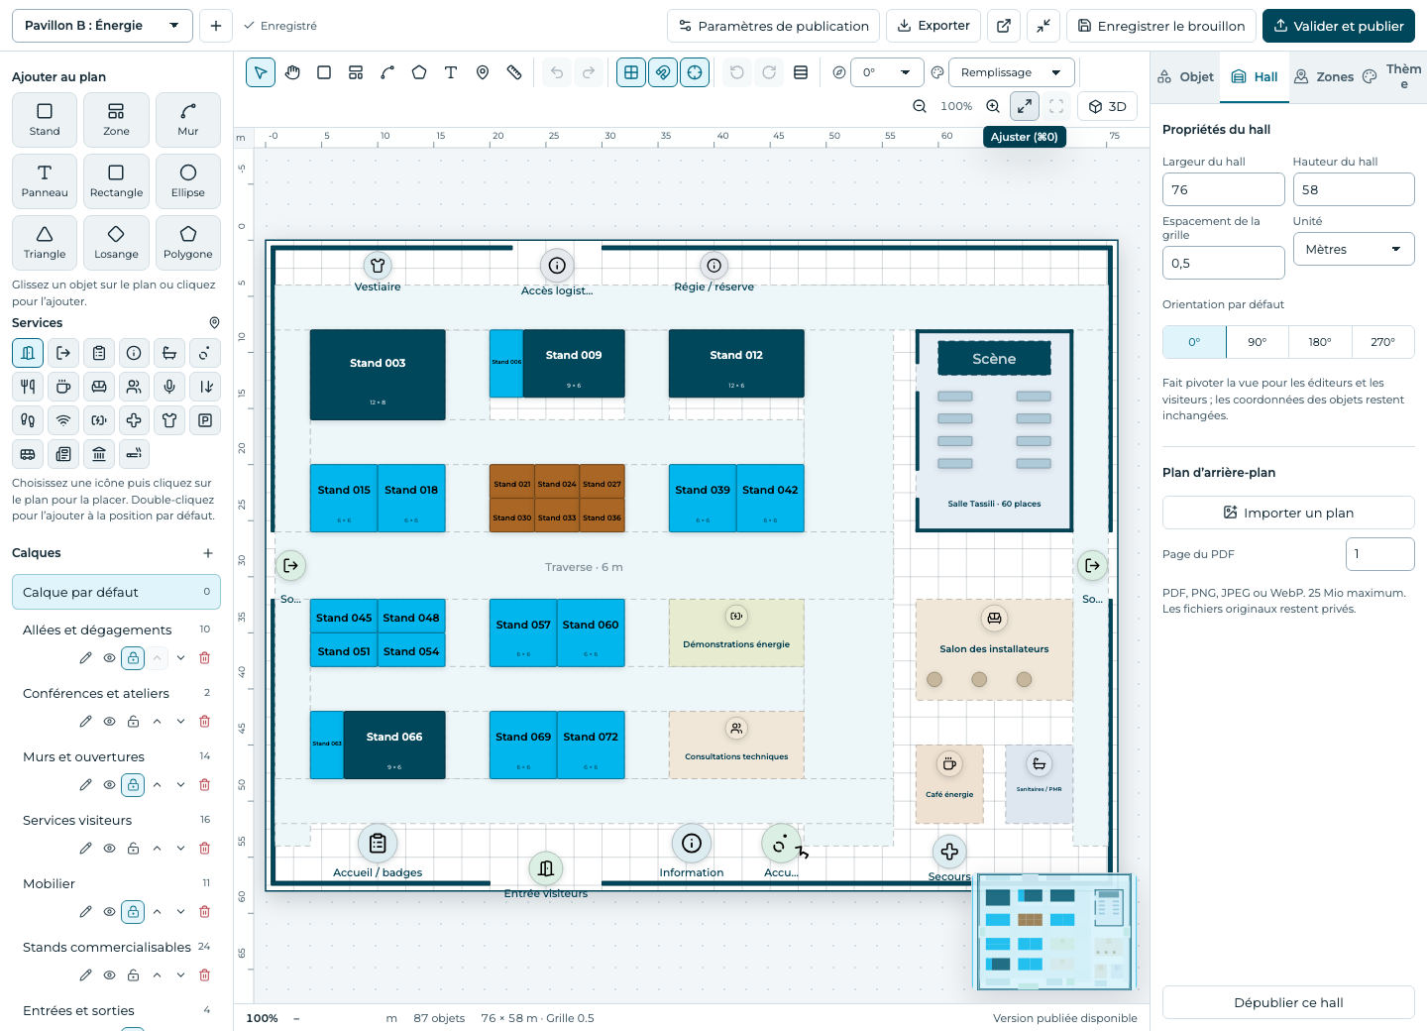Open the Pavillon B : Énergie dropdown
1427x1031 pixels.
pyautogui.click(x=102, y=26)
